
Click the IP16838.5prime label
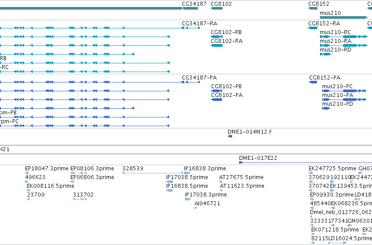[187, 186]
